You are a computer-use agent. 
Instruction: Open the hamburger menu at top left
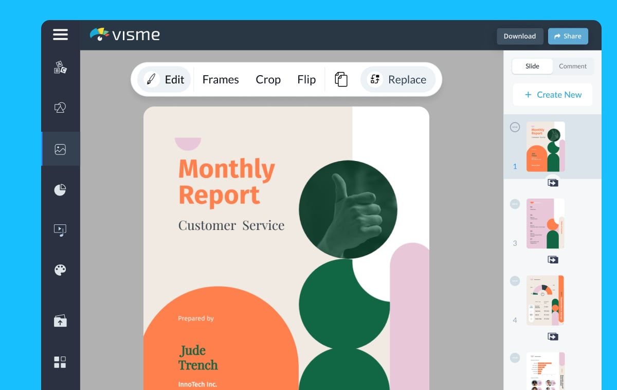(60, 34)
